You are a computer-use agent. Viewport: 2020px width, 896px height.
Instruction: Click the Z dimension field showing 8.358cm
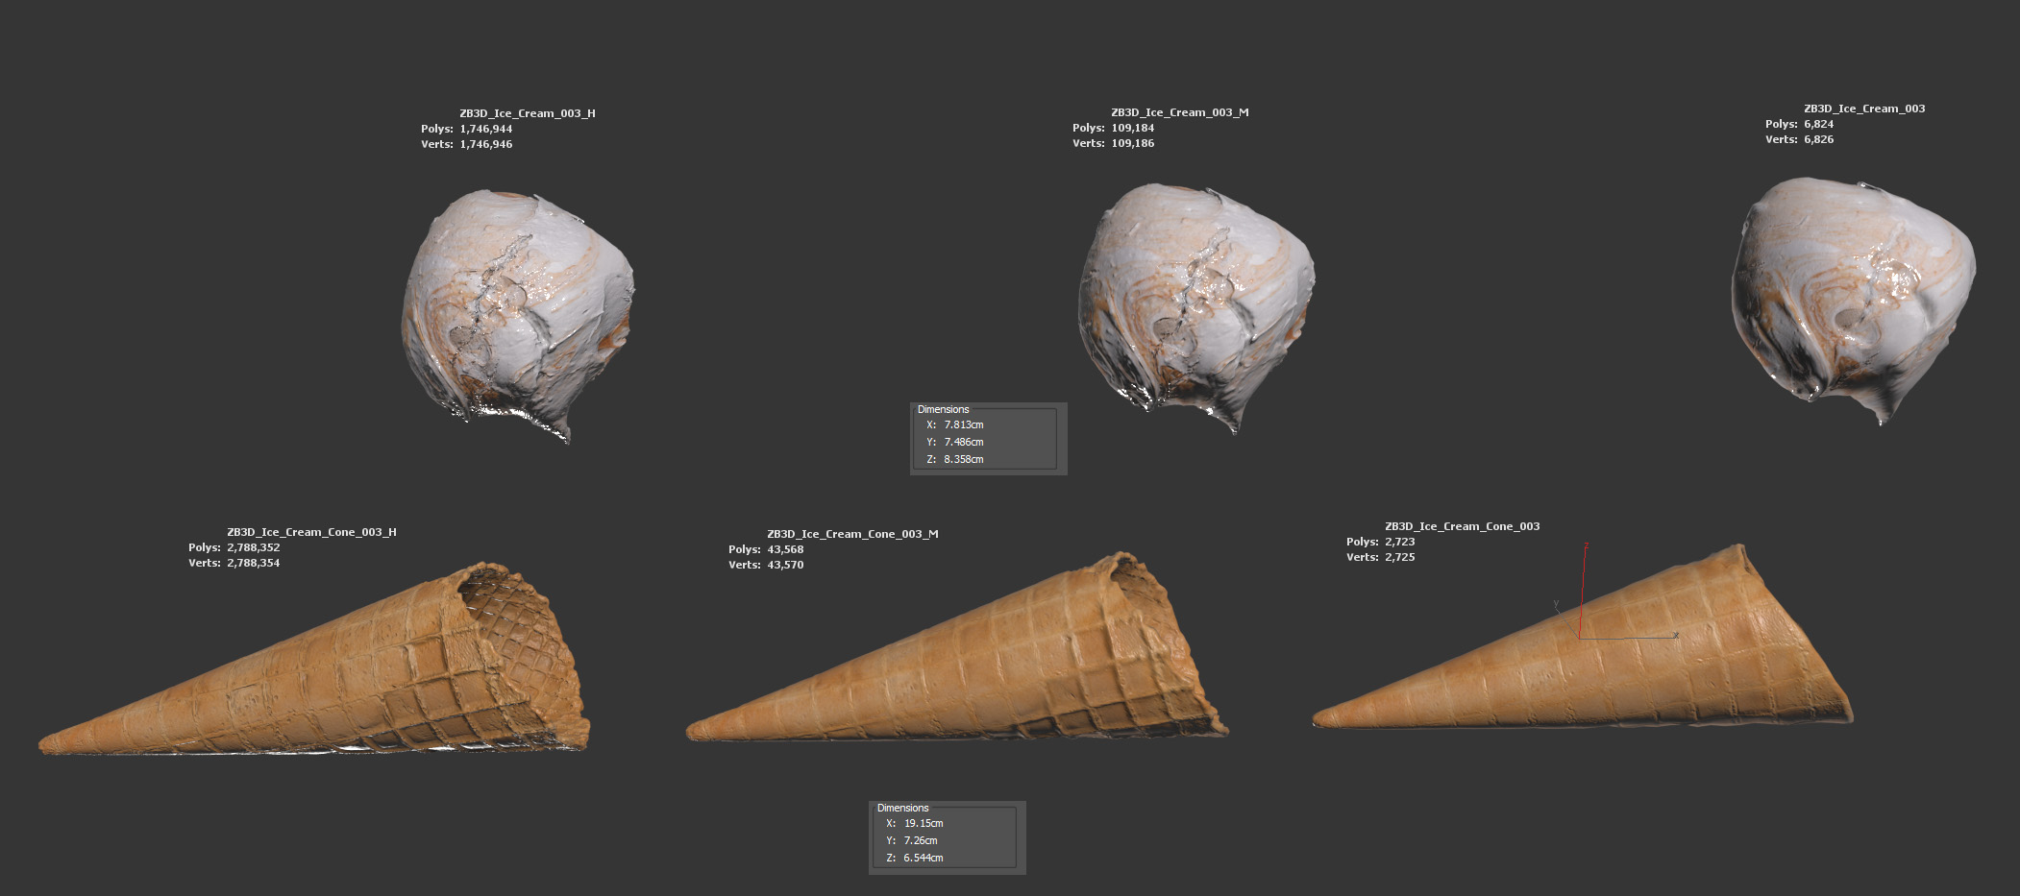(x=963, y=459)
